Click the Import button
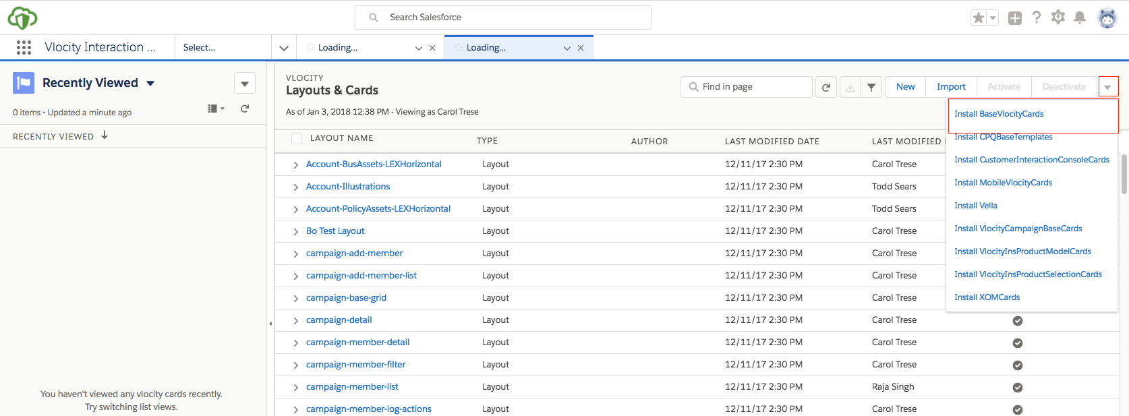 pos(951,87)
